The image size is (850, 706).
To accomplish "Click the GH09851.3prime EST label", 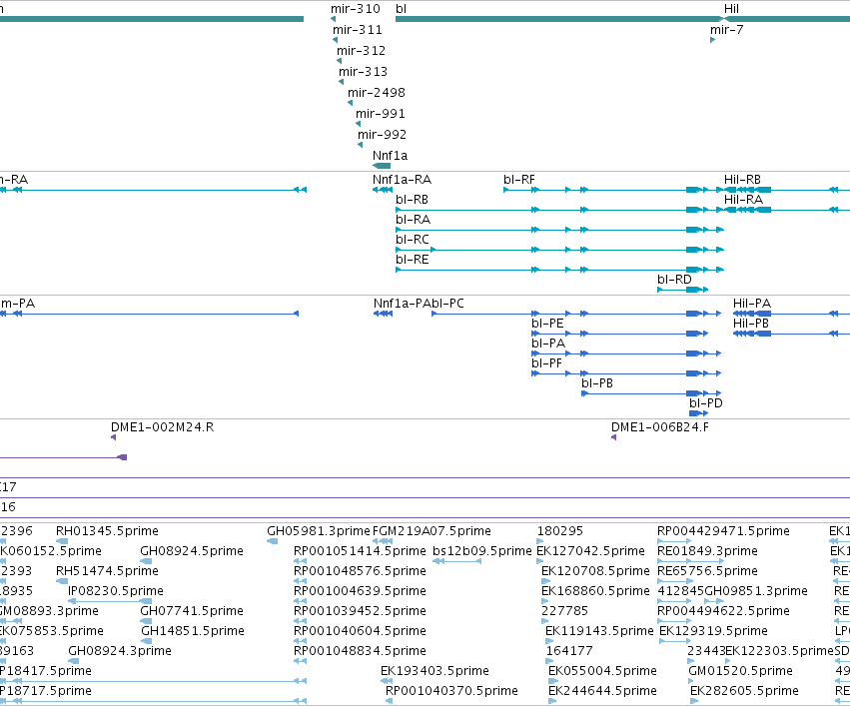I will (756, 591).
